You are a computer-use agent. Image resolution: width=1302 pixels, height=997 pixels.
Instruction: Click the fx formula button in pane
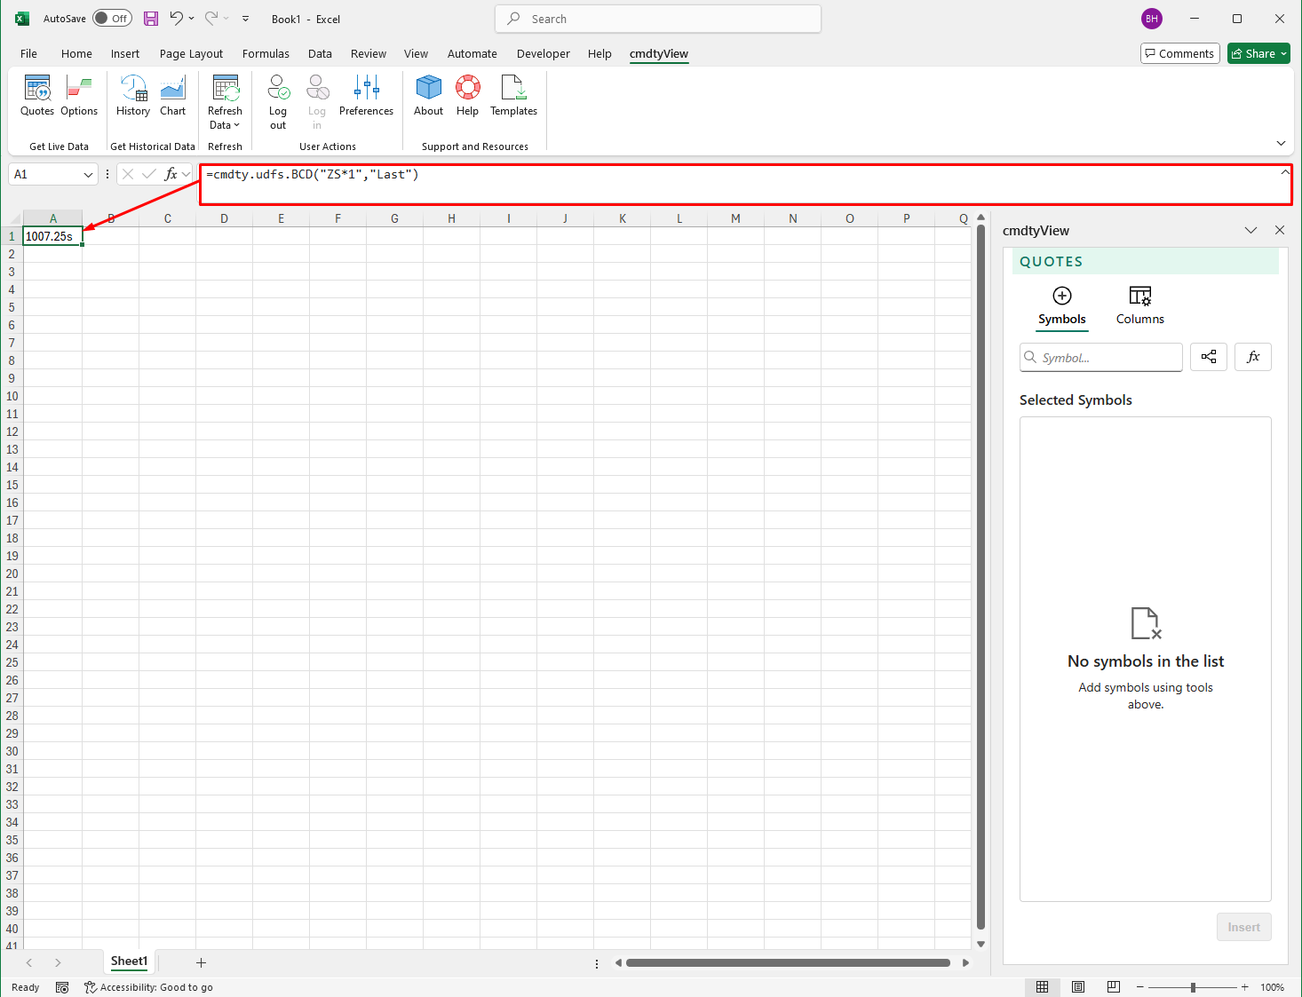tap(1253, 357)
